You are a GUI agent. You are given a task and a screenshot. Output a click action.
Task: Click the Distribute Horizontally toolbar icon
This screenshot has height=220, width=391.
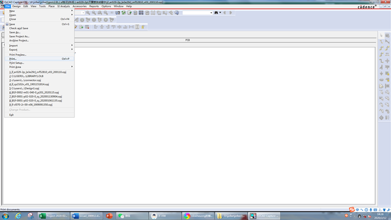pos(131,27)
